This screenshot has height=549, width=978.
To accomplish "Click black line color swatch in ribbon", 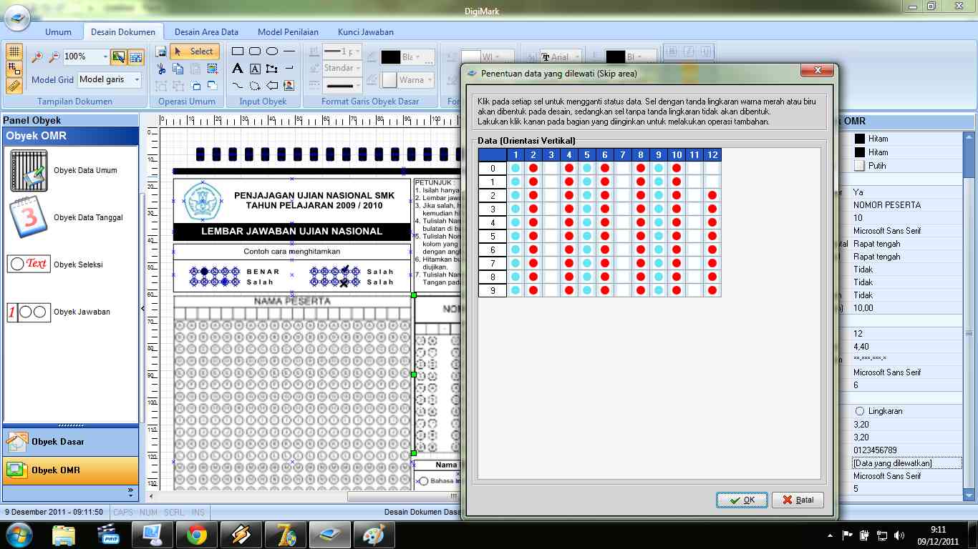I will pyautogui.click(x=391, y=57).
